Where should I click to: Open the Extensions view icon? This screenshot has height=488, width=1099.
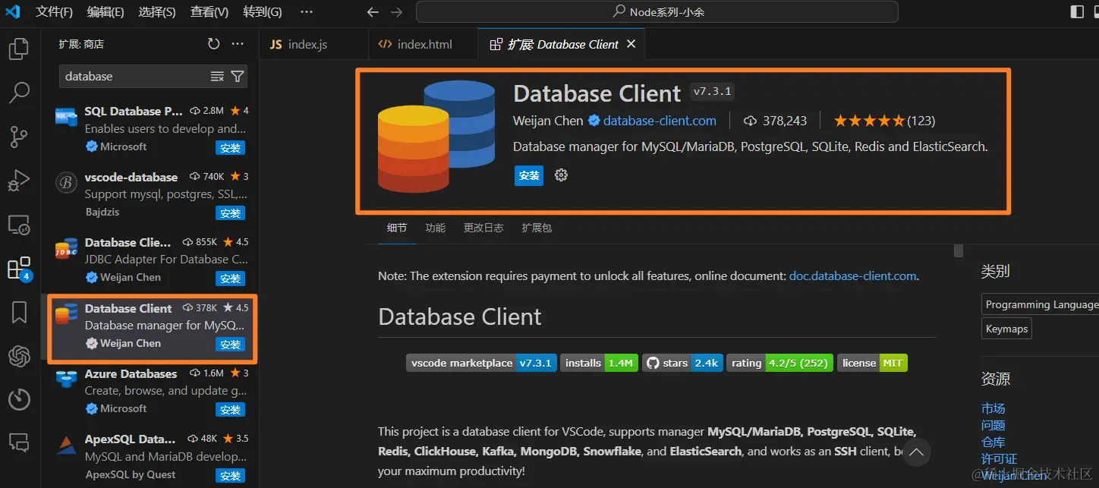18,269
